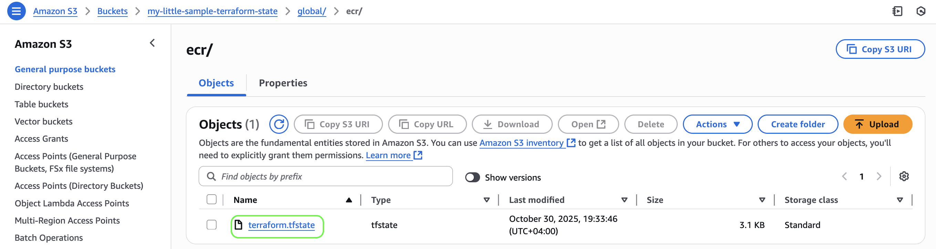Image resolution: width=936 pixels, height=249 pixels.
Task: Switch to the Properties tab
Action: coord(283,83)
